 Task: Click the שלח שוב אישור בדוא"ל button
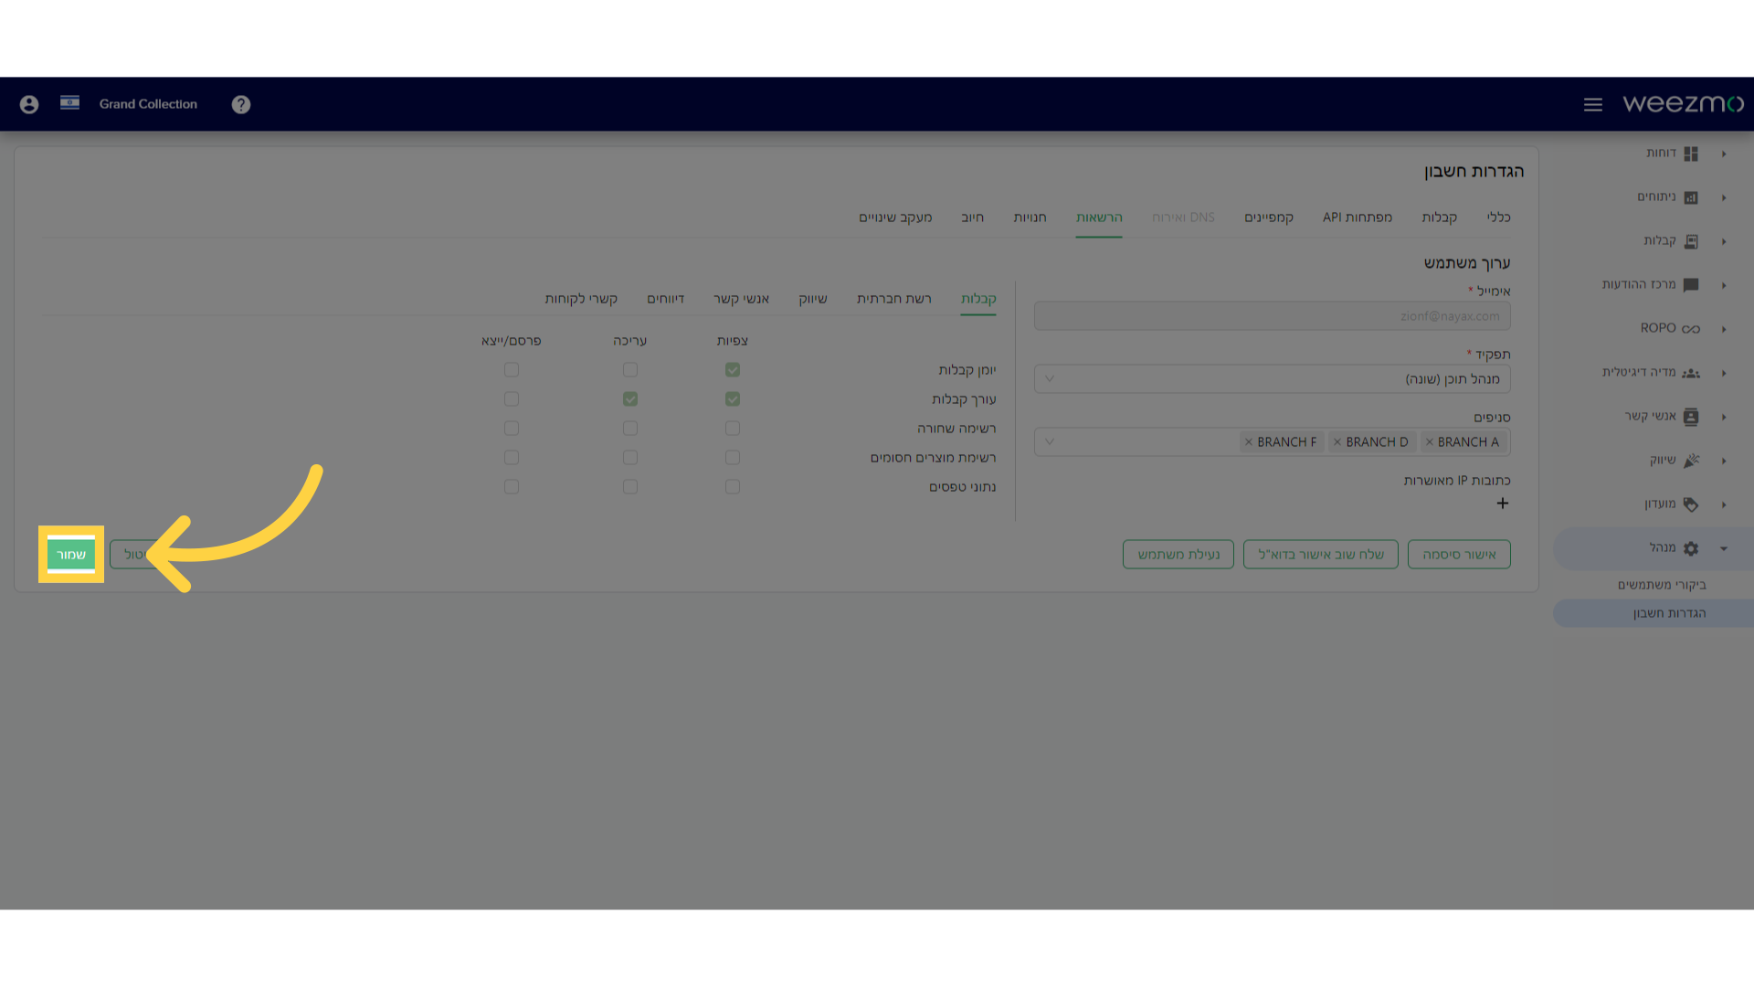pos(1321,555)
